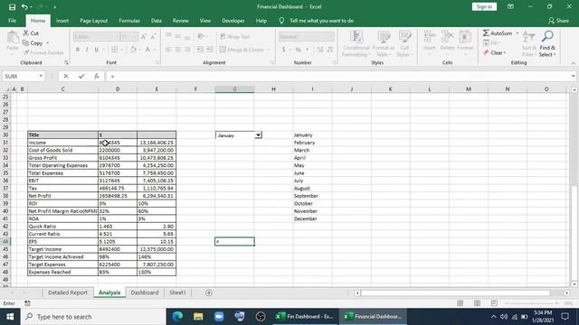Click the AutoSum icon
The image size is (579, 325).
pos(486,33)
